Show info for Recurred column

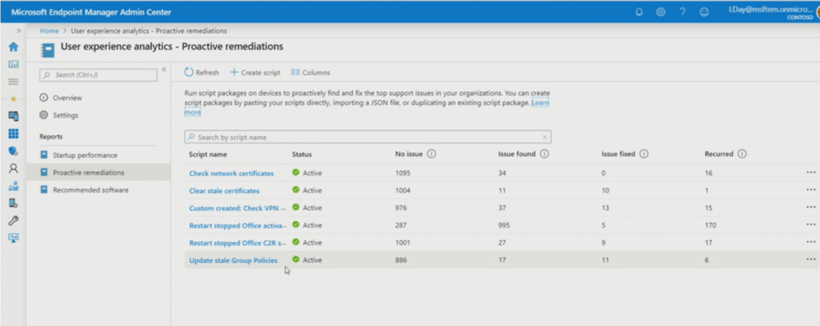pyautogui.click(x=742, y=155)
